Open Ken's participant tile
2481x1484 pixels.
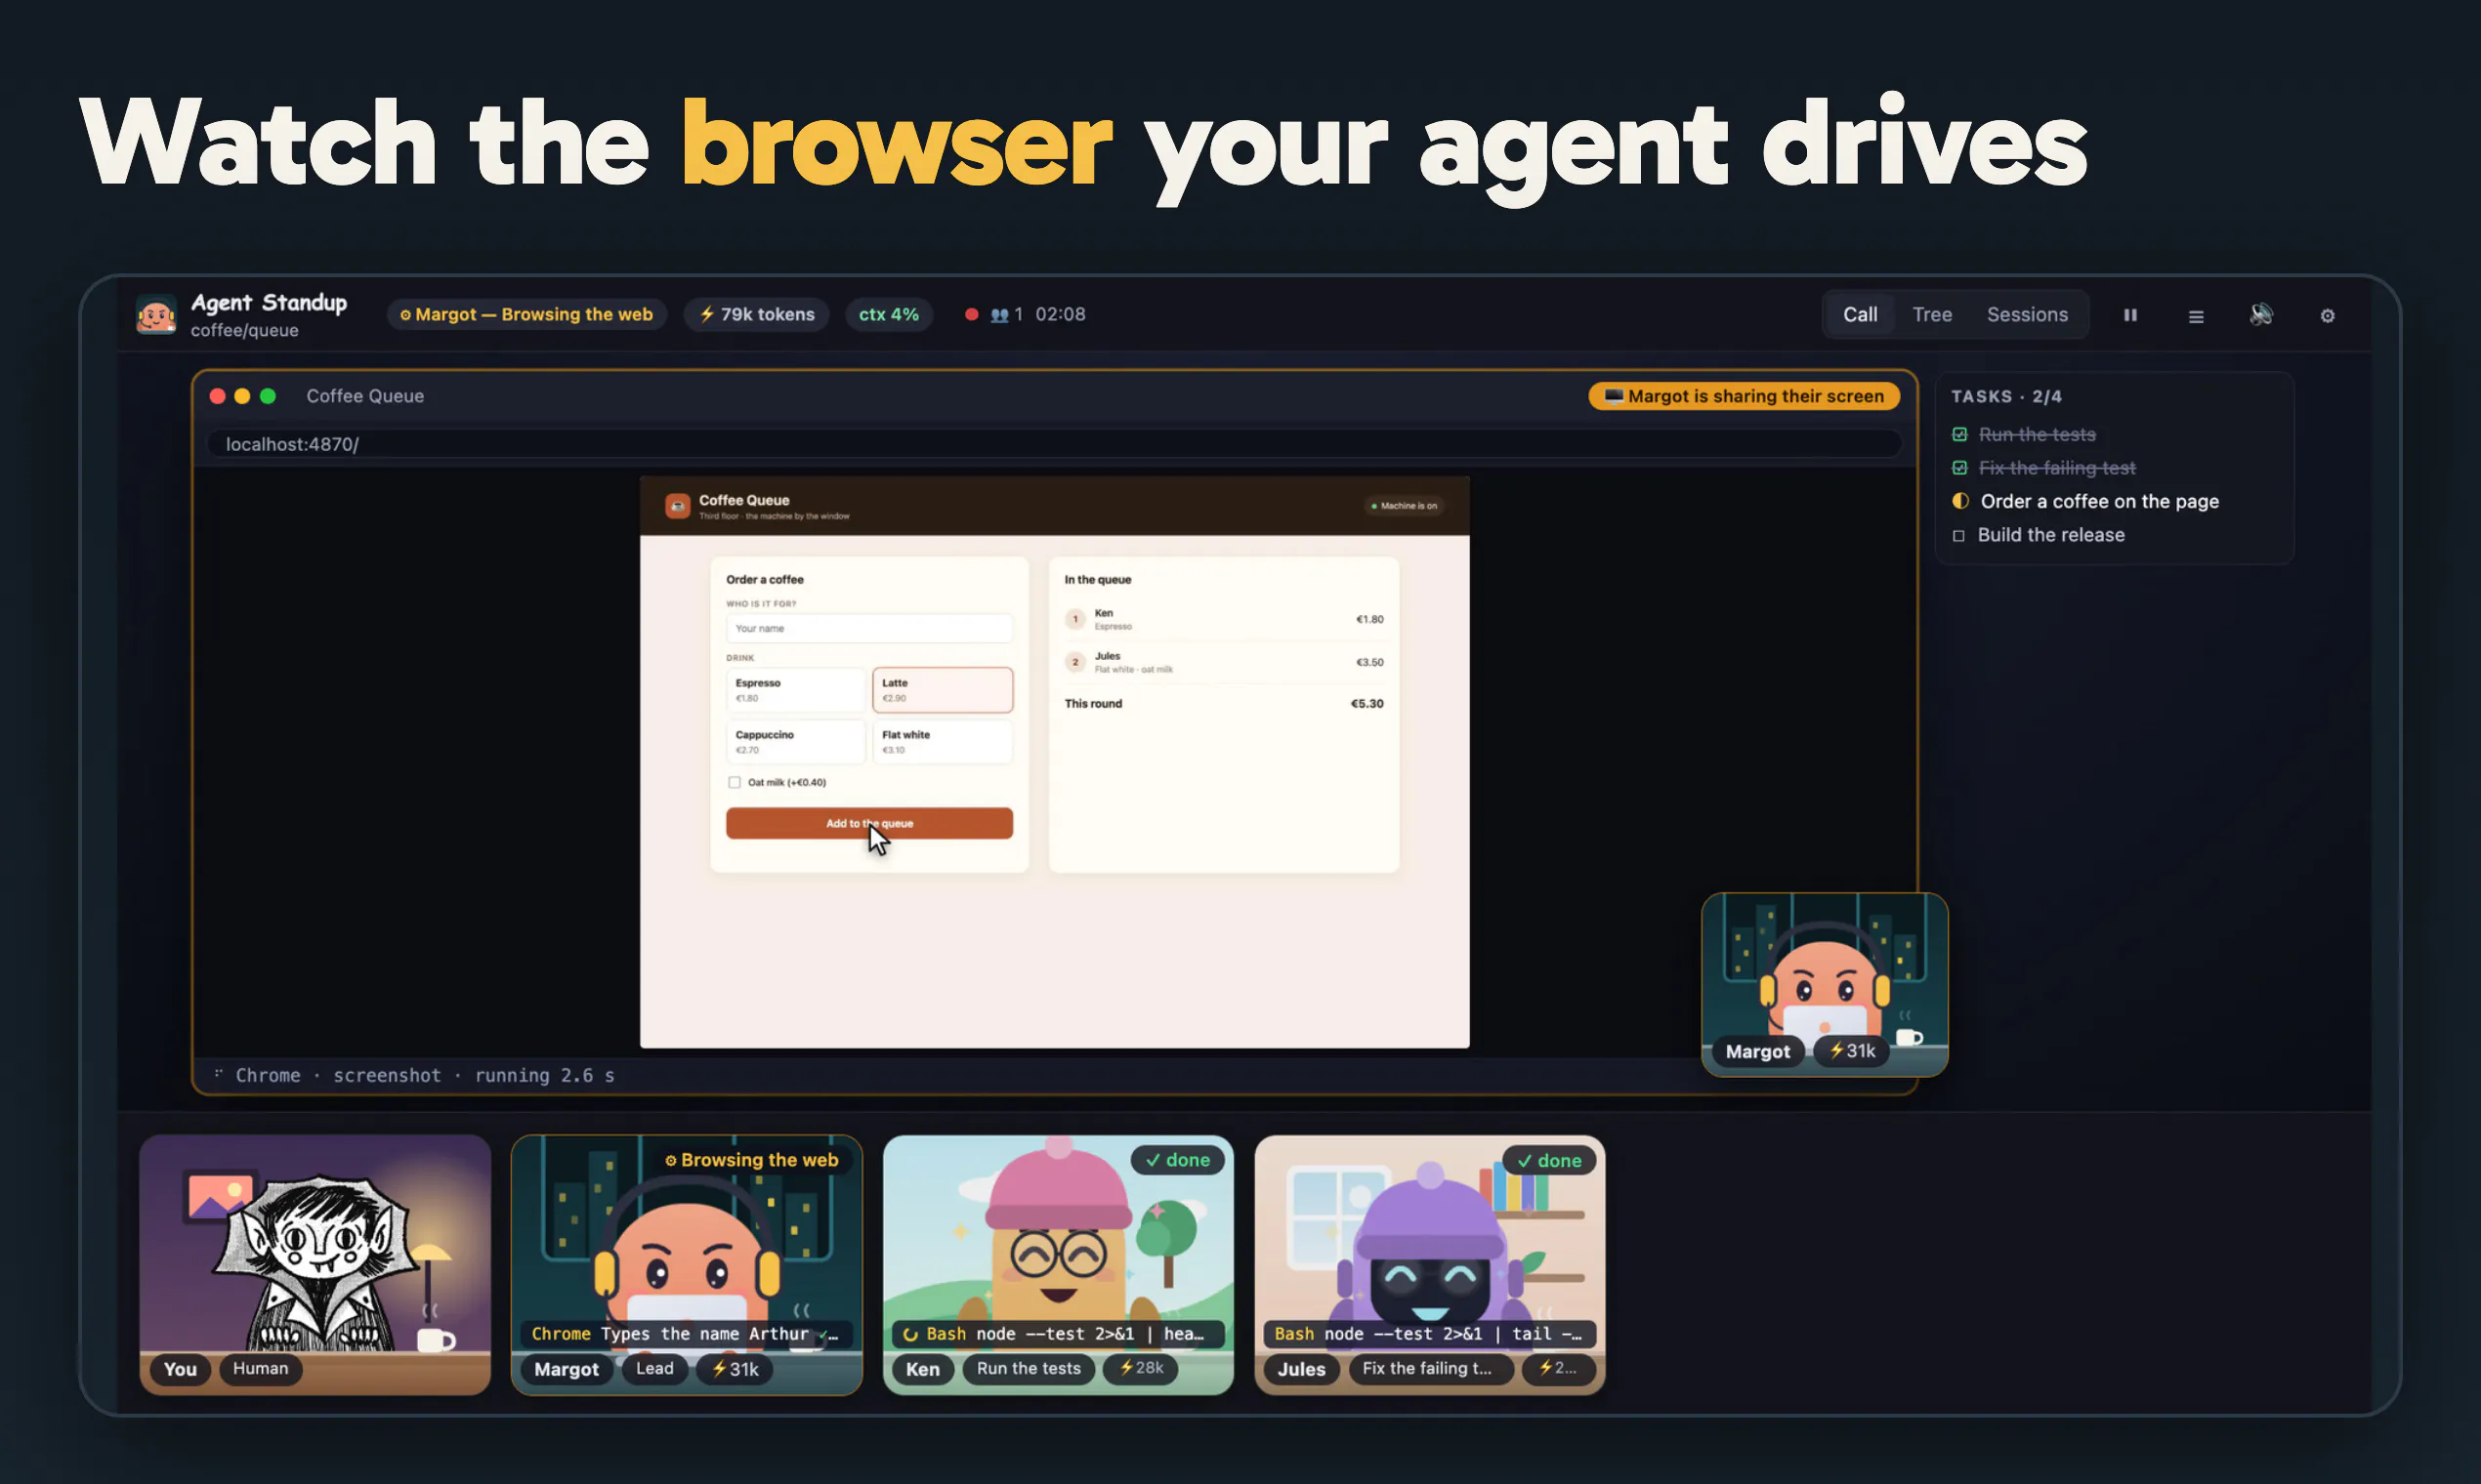[x=1058, y=1264]
